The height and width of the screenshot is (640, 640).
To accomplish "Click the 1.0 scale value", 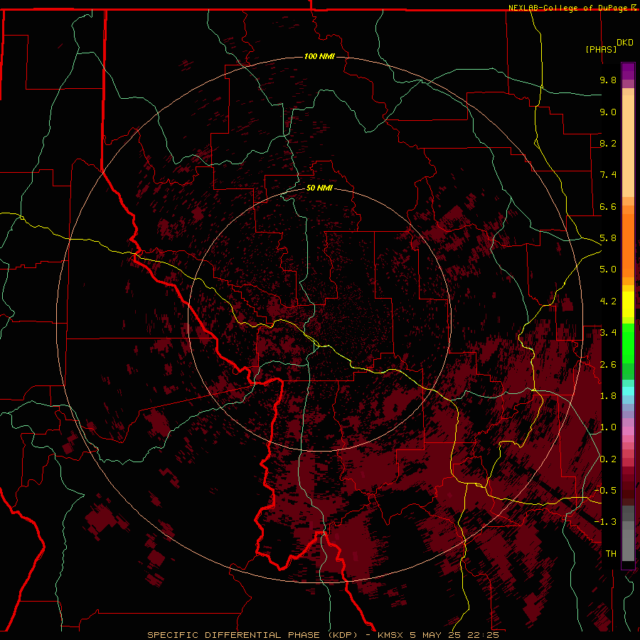I will point(608,427).
